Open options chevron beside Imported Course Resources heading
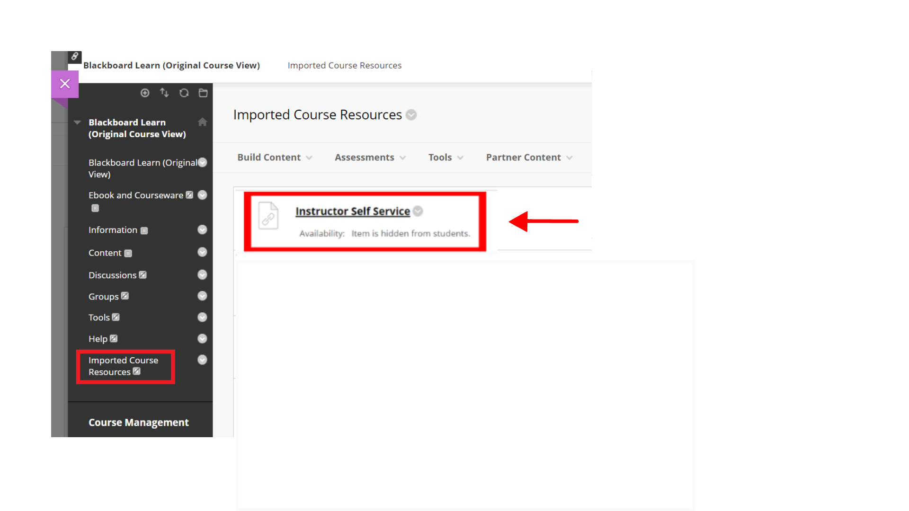Screen dimensions: 909x511 [411, 115]
